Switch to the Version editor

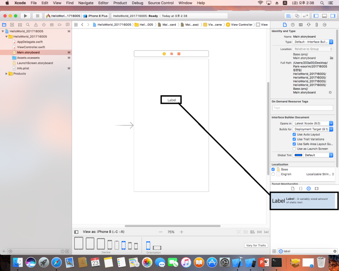tap(306, 16)
